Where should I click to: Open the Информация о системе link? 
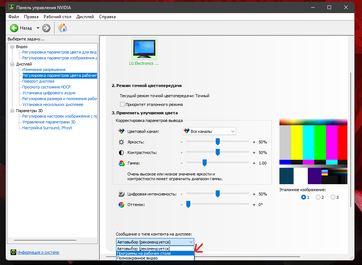(x=38, y=252)
